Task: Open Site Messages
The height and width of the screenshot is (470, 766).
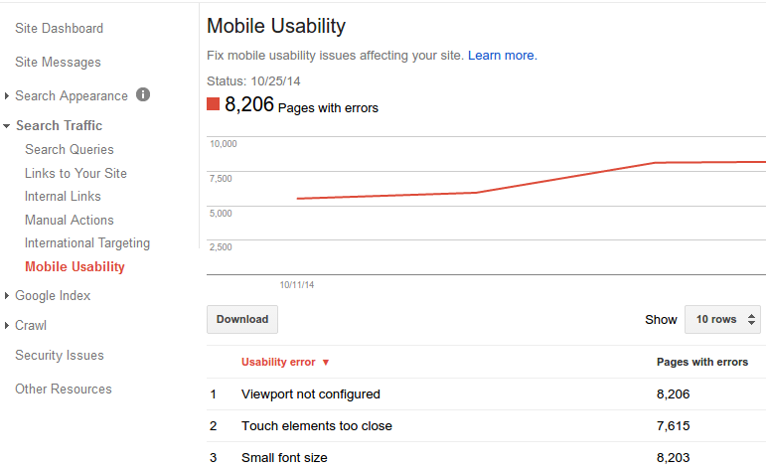Action: (x=59, y=62)
